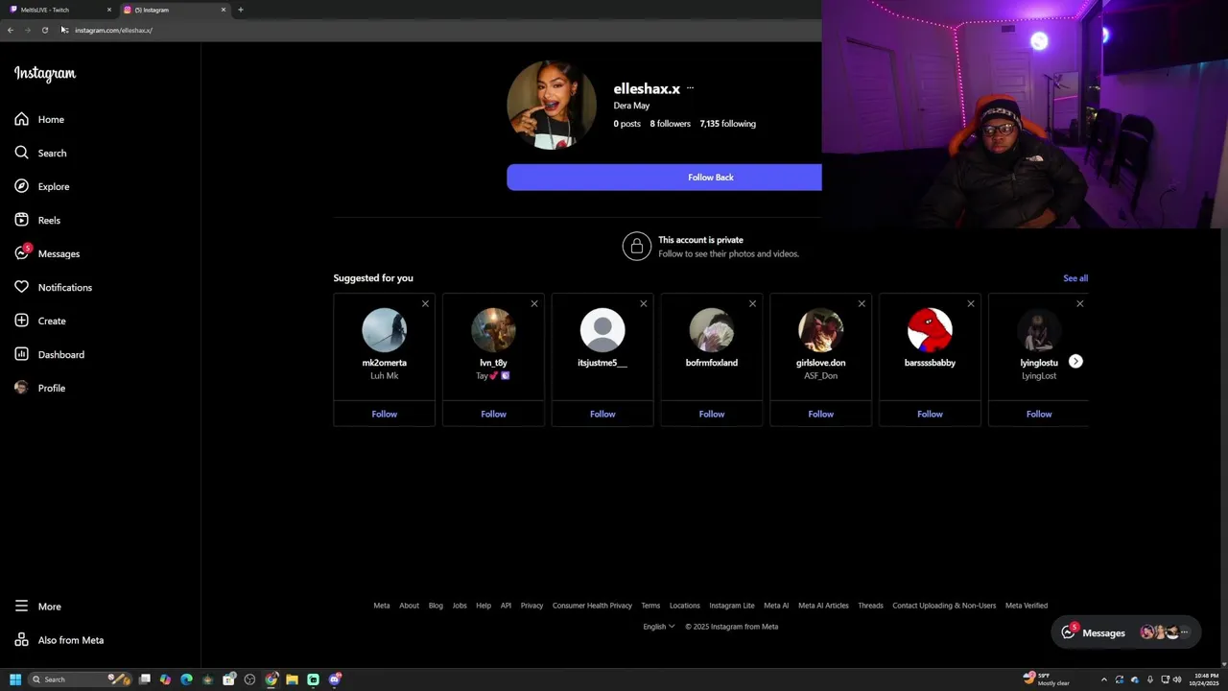The width and height of the screenshot is (1228, 691).
Task: Click the Instagram logo
Action: point(45,74)
